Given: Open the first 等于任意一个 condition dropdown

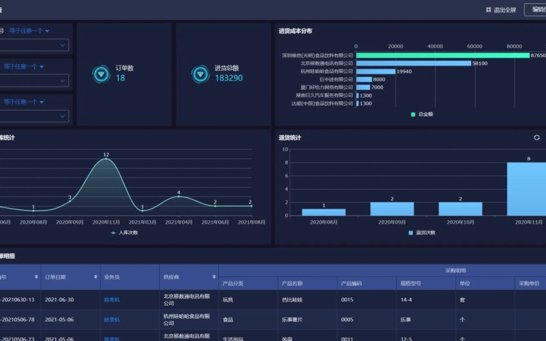Looking at the screenshot, I should 29,31.
